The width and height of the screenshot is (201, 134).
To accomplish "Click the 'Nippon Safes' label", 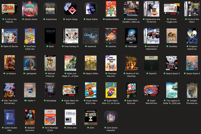I will coord(92,74).
